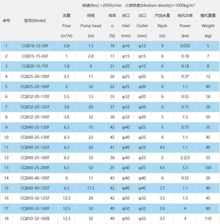
Task: Click the 17.5 pump head value
Action: (x=91, y=188)
